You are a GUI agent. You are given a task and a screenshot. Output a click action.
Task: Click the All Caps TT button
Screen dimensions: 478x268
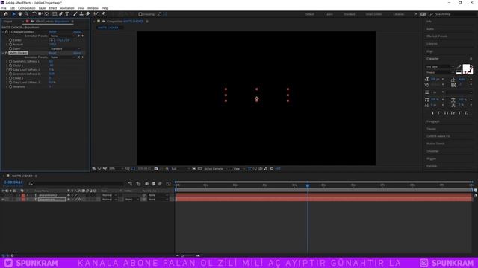[447, 113]
